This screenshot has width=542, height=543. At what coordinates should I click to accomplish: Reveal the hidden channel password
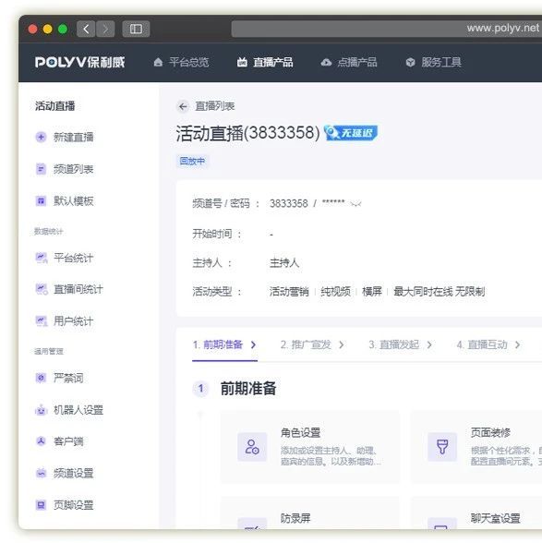355,204
